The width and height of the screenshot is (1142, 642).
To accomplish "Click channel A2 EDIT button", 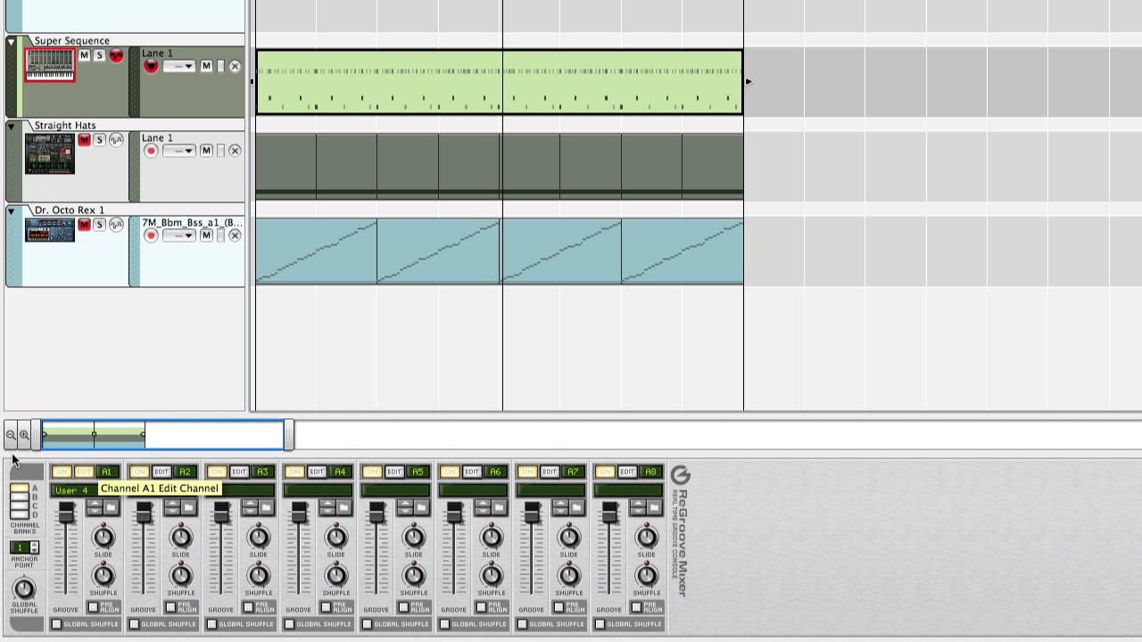I will 161,472.
